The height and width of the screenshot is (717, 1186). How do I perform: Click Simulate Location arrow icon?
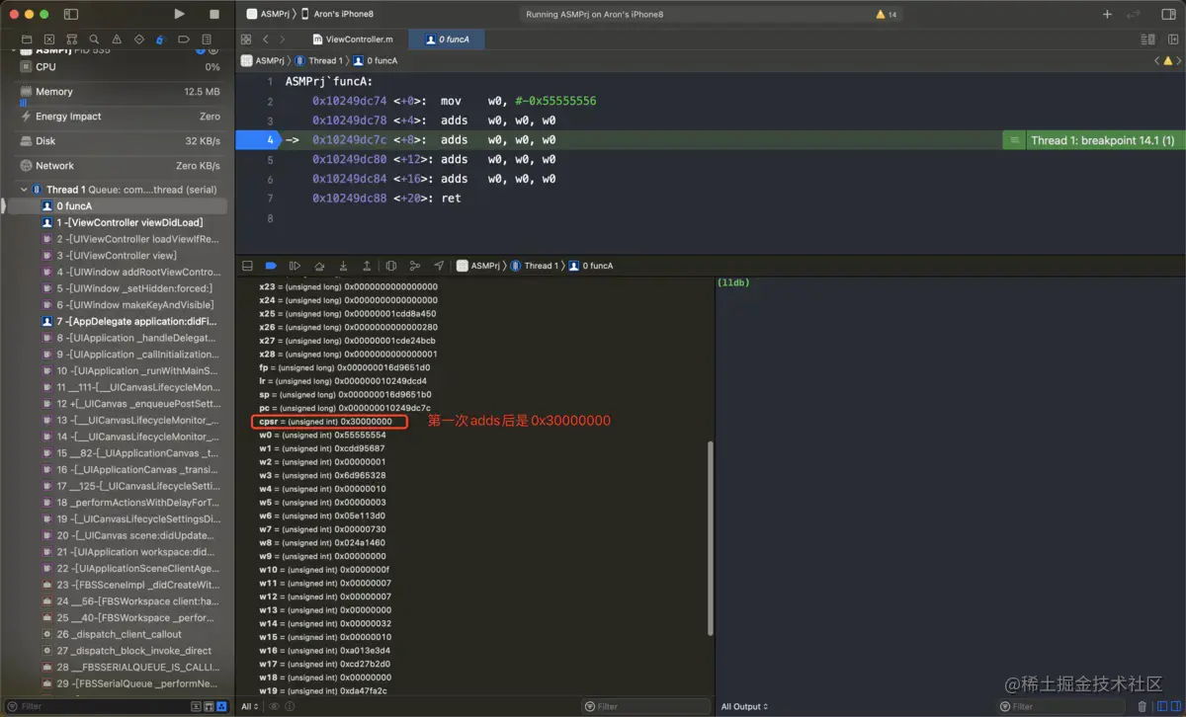tap(438, 266)
